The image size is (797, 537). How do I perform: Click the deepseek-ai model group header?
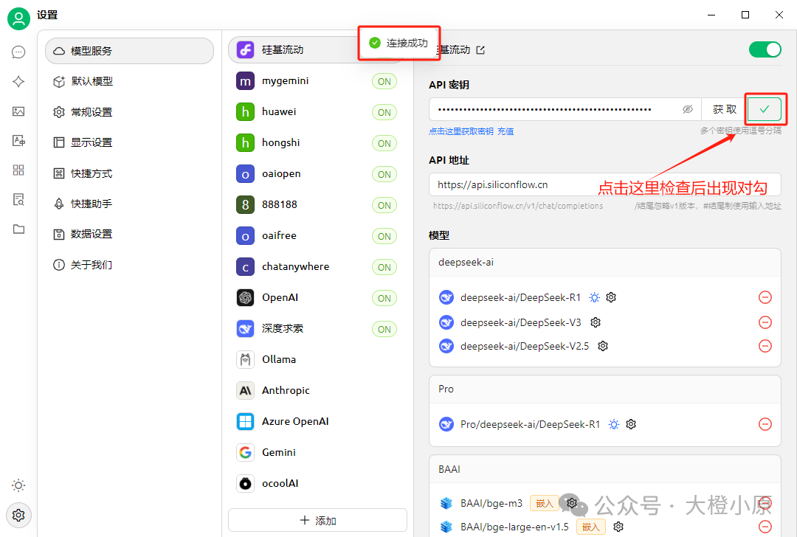(605, 262)
